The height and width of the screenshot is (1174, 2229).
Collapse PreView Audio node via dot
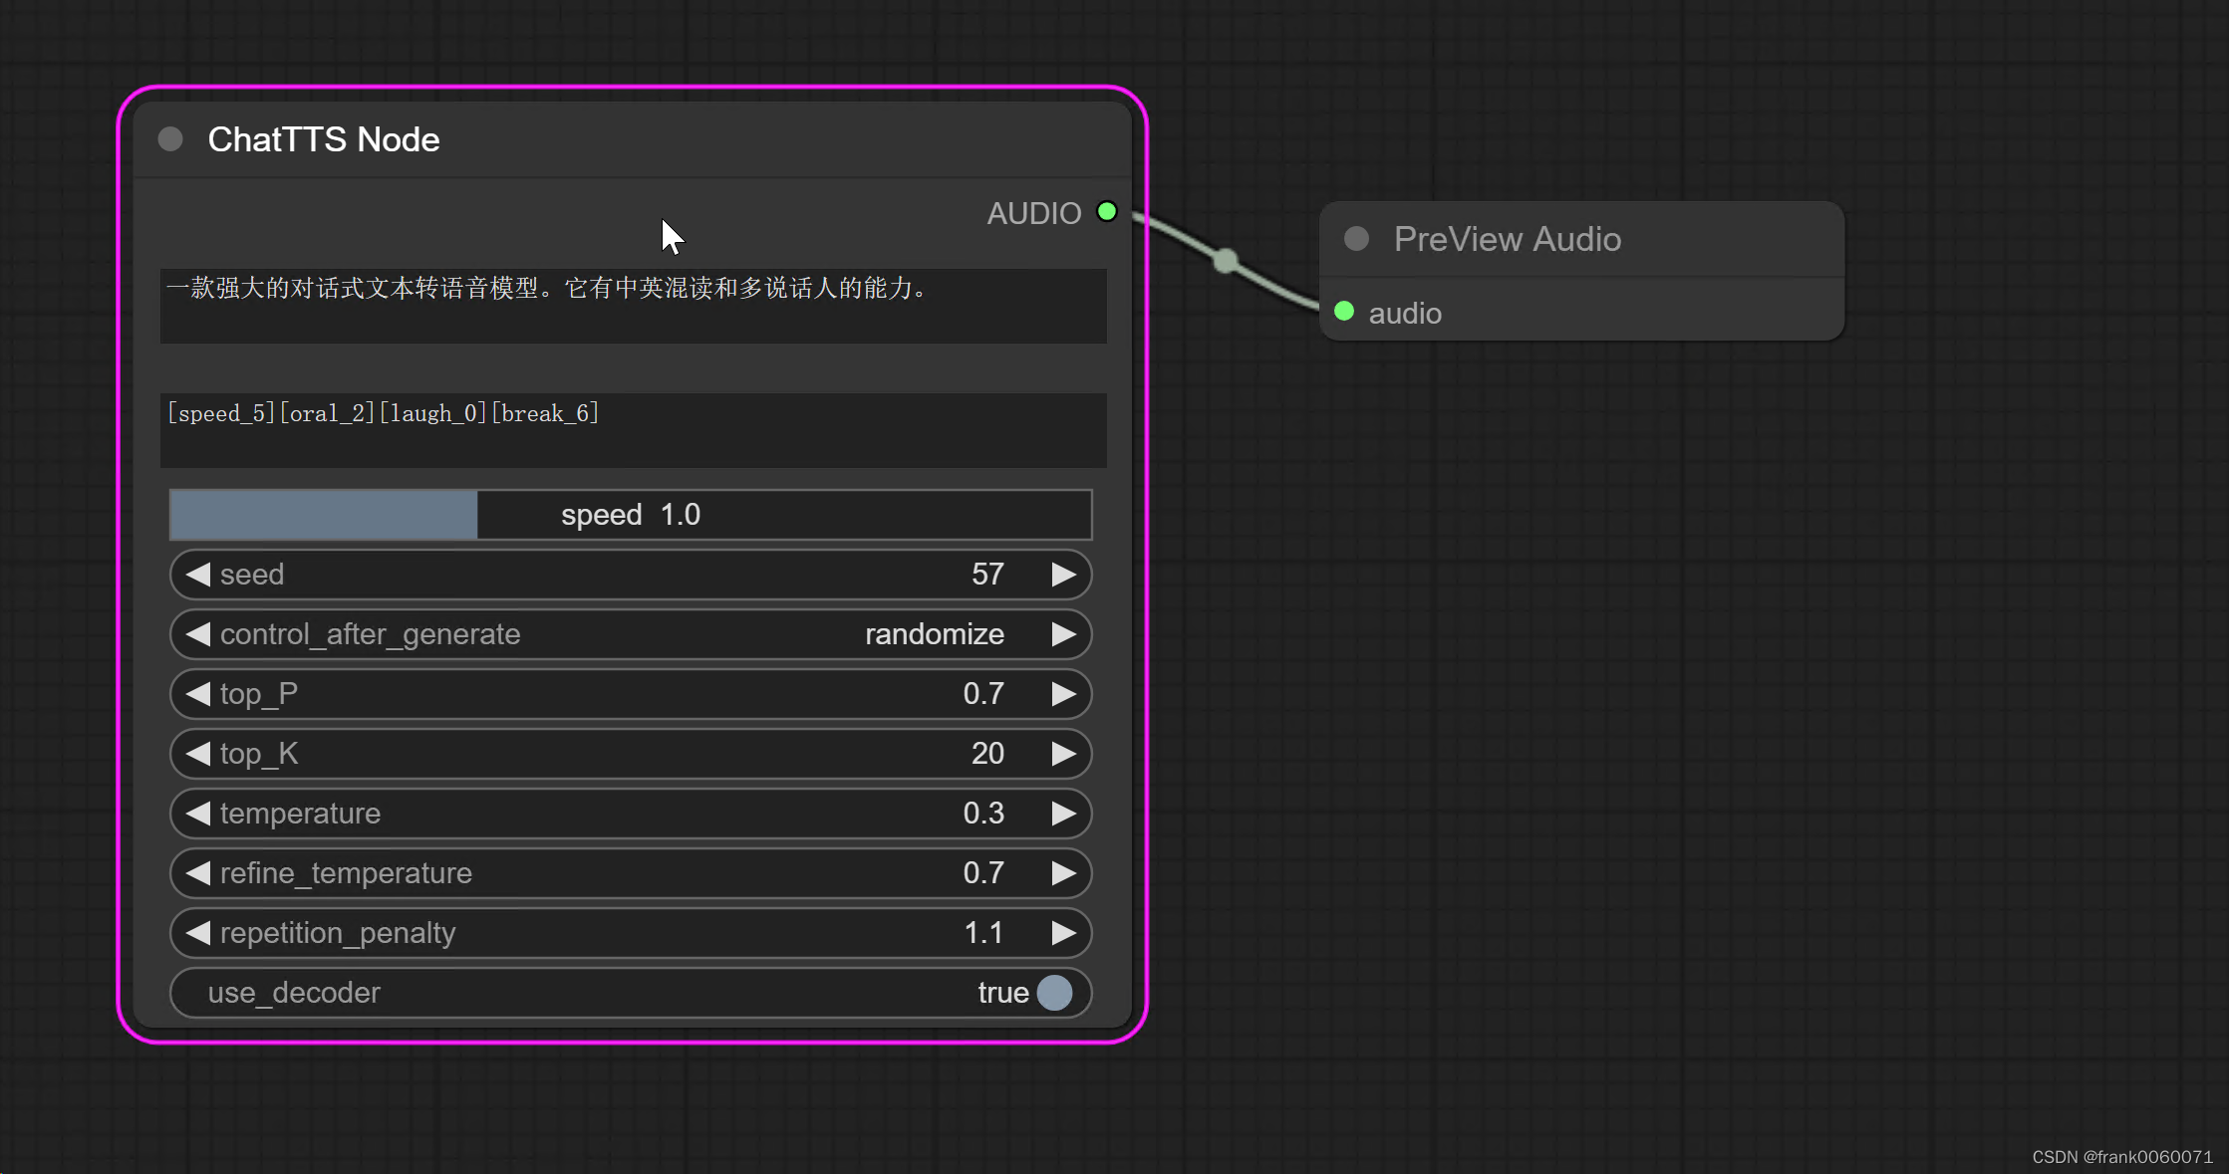[x=1356, y=239]
